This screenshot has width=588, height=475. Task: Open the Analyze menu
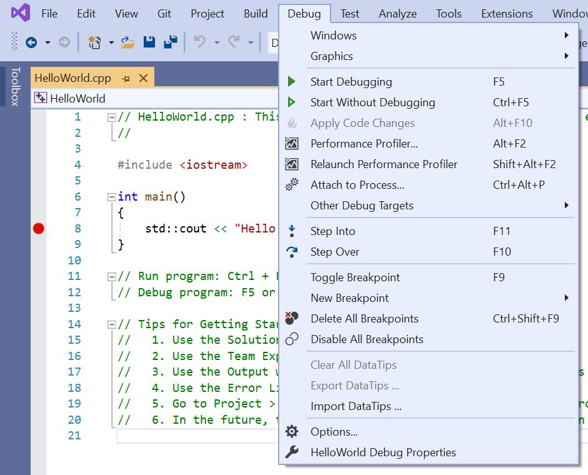pyautogui.click(x=397, y=14)
